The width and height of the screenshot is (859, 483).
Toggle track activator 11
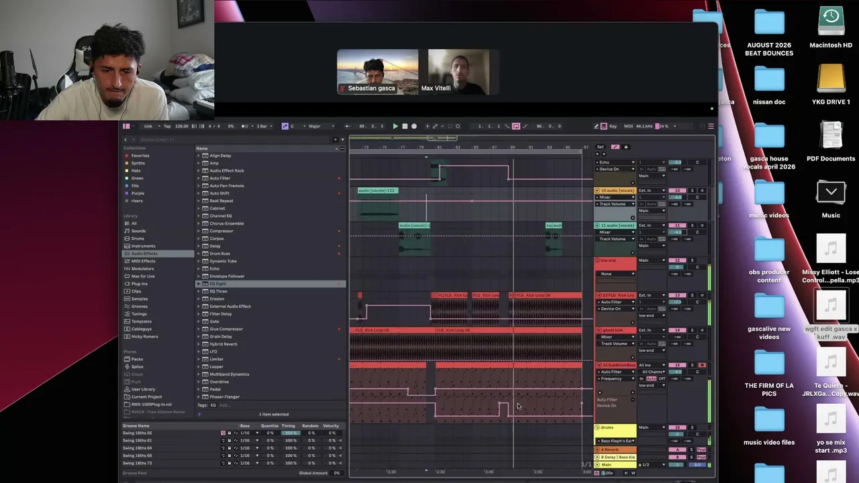[678, 225]
